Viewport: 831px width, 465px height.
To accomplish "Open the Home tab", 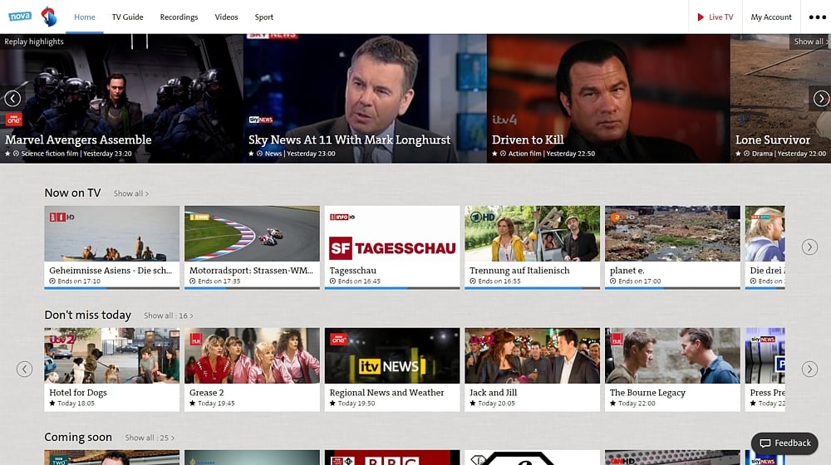I will (85, 17).
